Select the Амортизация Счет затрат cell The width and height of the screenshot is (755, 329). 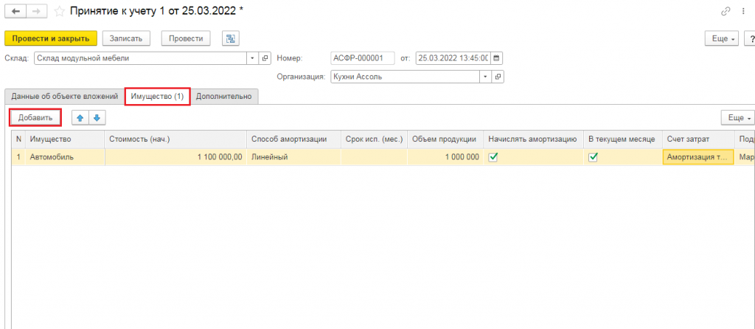[x=698, y=157]
